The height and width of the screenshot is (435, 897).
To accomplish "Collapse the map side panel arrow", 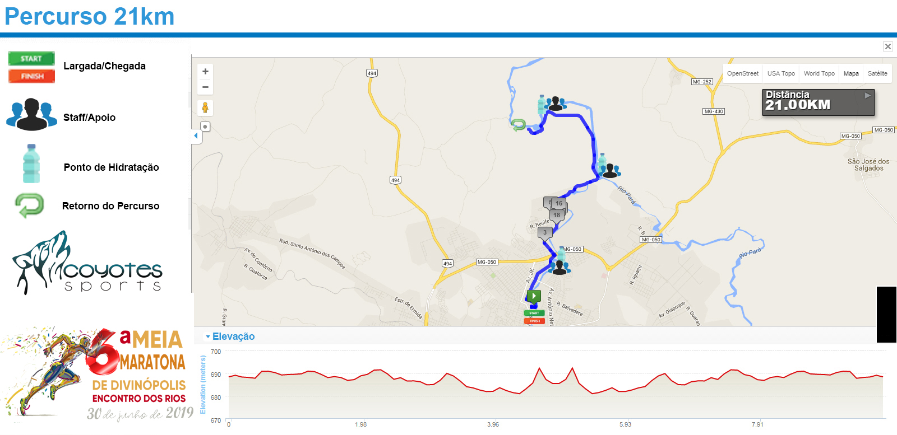I will [196, 135].
